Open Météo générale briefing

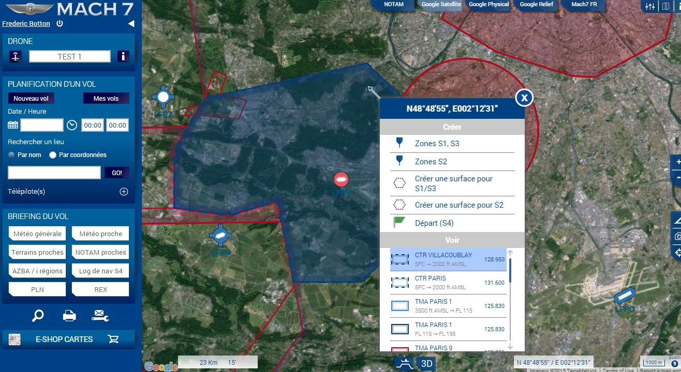[x=37, y=234]
